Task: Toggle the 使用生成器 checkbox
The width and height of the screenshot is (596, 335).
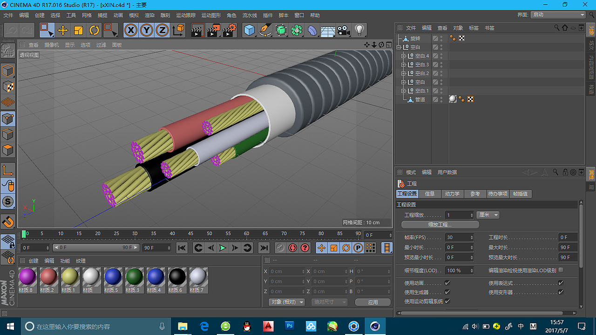Action: (x=447, y=292)
